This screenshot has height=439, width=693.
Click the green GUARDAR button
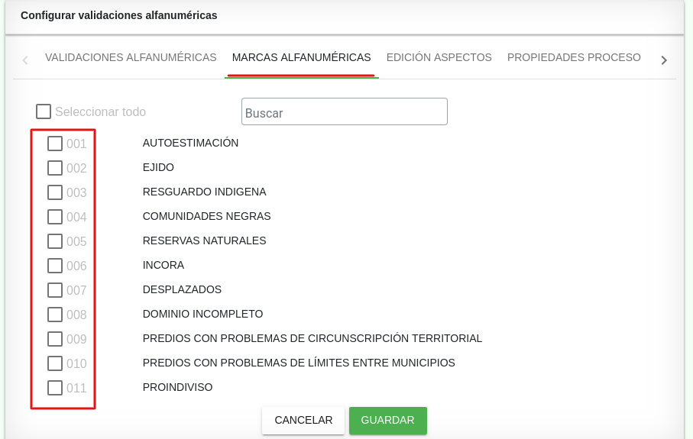coord(387,421)
